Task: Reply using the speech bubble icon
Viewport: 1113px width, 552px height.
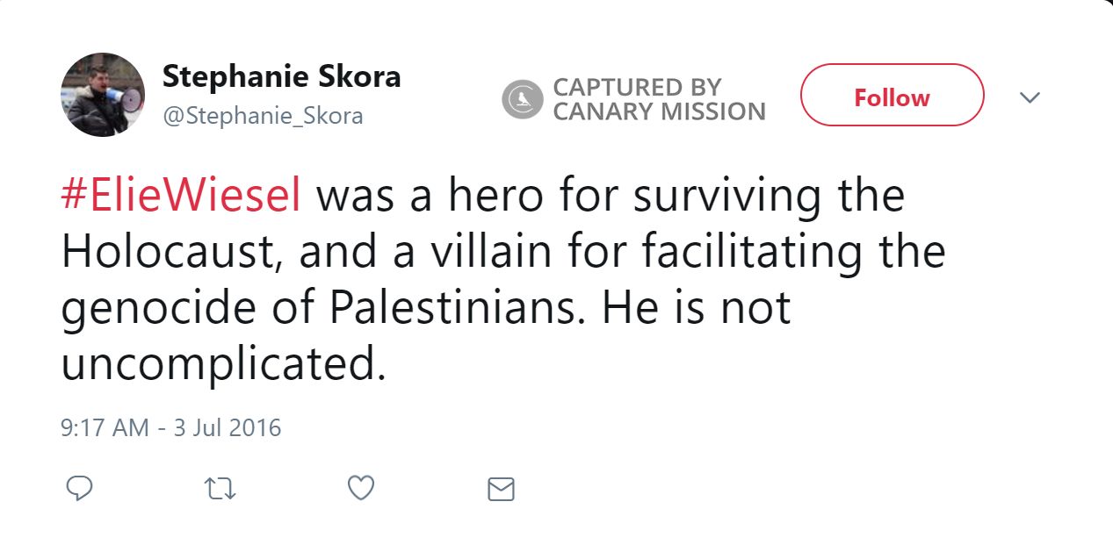Action: point(80,489)
